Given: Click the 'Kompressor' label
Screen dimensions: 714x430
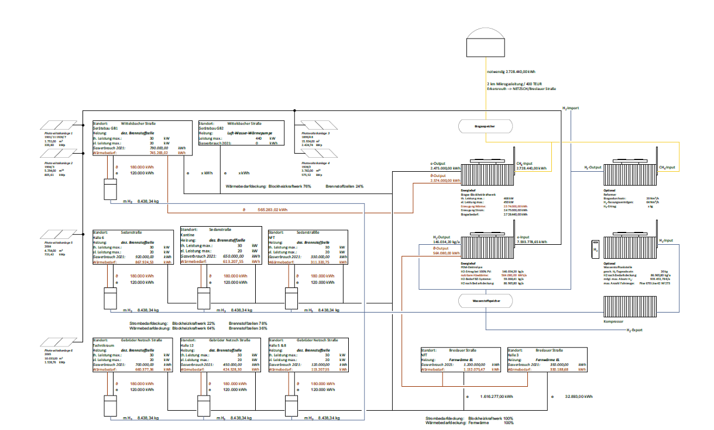Looking at the screenshot, I should (613, 321).
